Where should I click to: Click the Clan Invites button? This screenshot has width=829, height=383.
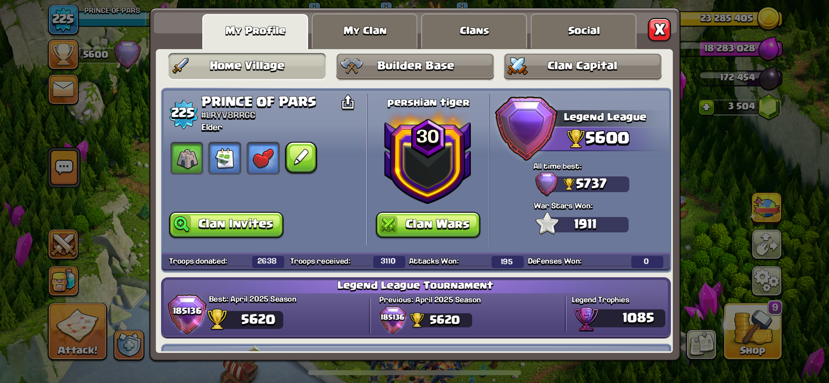226,225
